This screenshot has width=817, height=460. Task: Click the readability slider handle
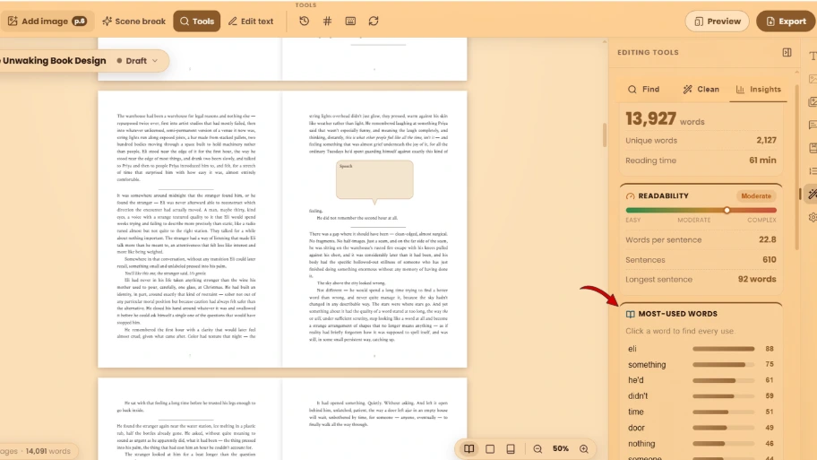click(727, 210)
